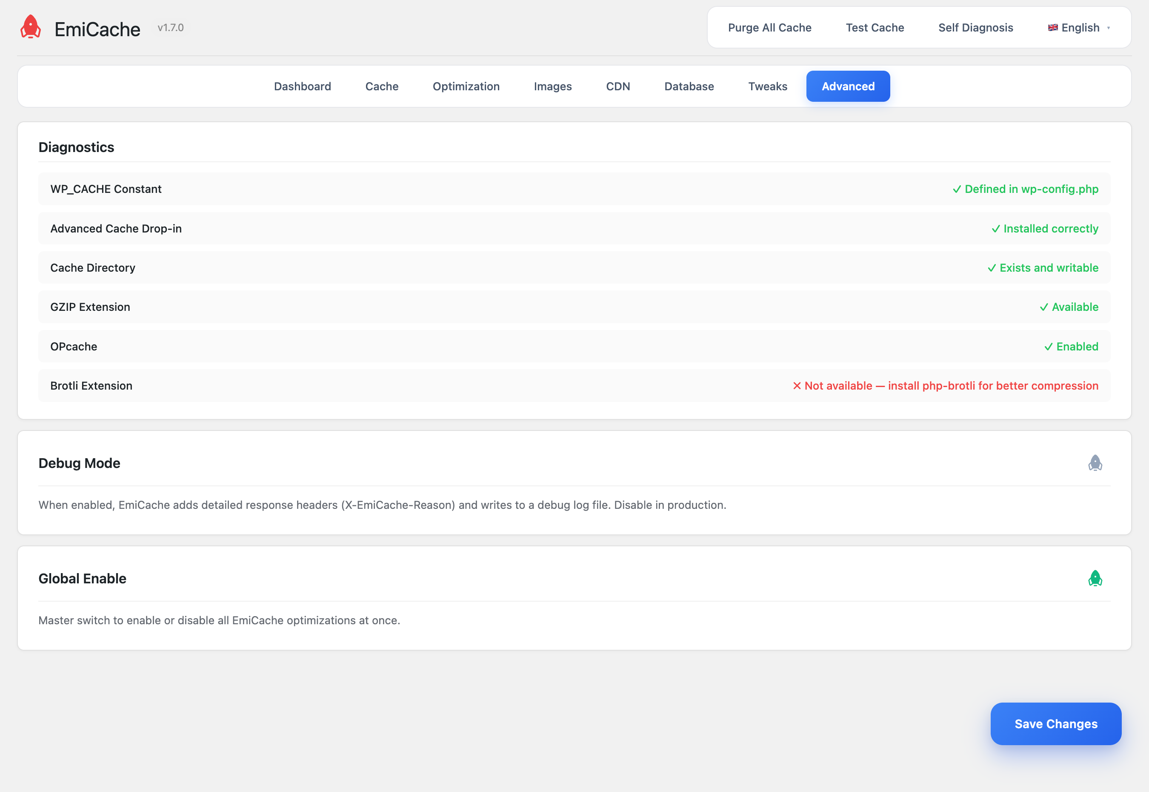
Task: Run Test Cache
Action: tap(875, 28)
